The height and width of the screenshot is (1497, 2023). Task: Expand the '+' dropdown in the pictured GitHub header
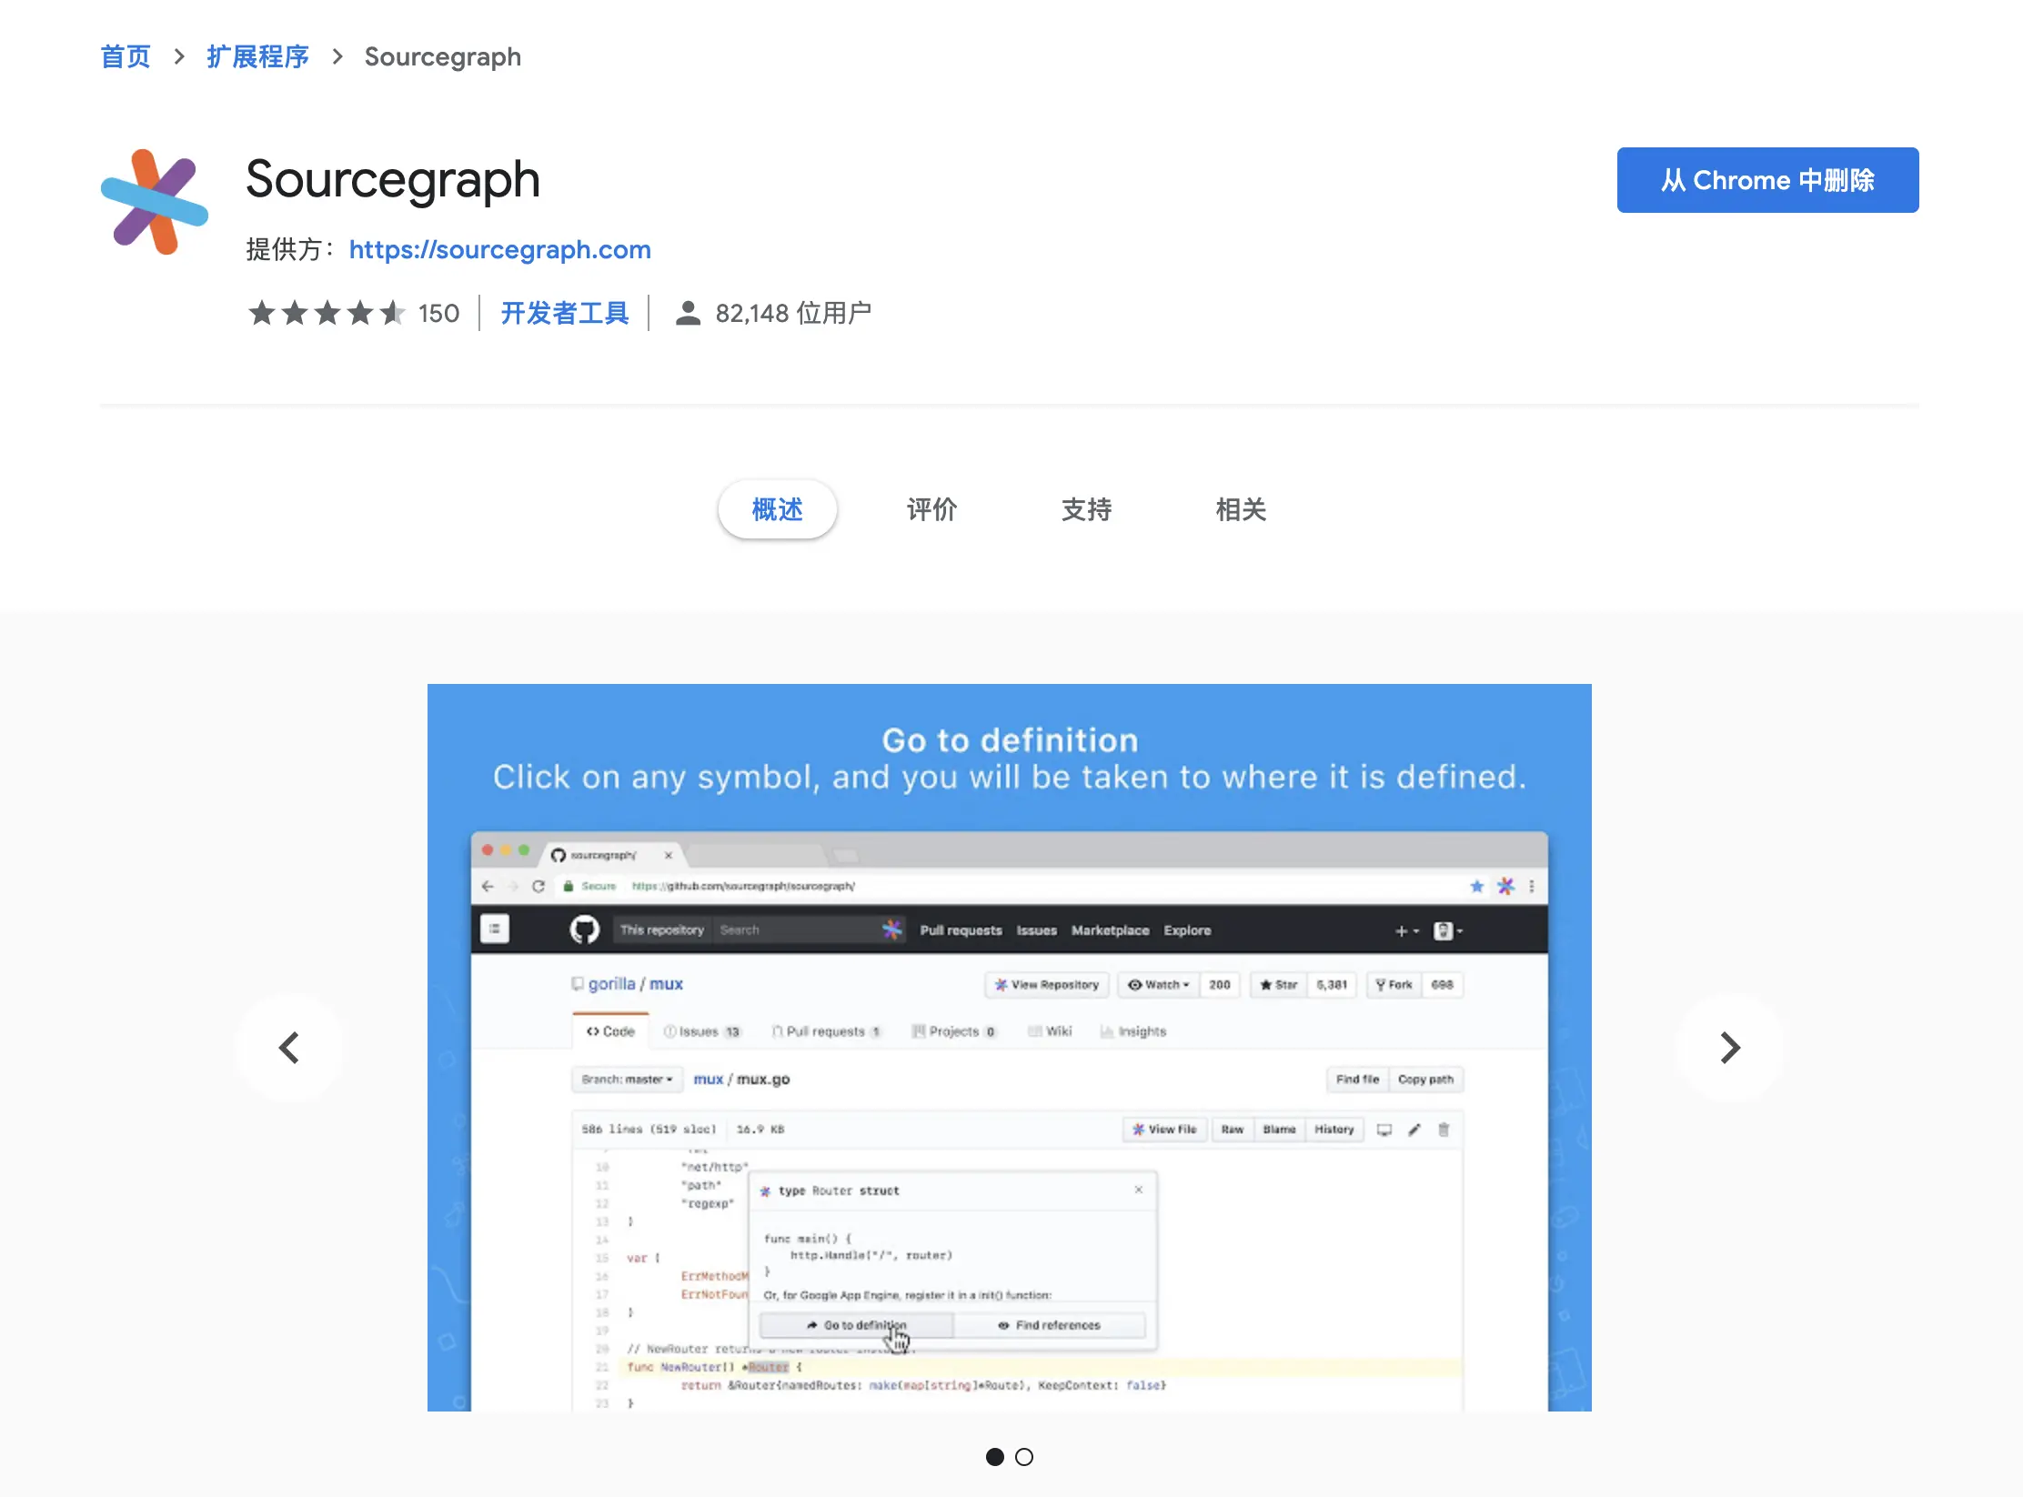1406,930
